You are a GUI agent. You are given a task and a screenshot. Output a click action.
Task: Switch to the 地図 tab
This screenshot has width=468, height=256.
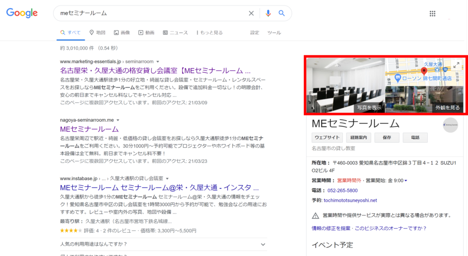[97, 32]
